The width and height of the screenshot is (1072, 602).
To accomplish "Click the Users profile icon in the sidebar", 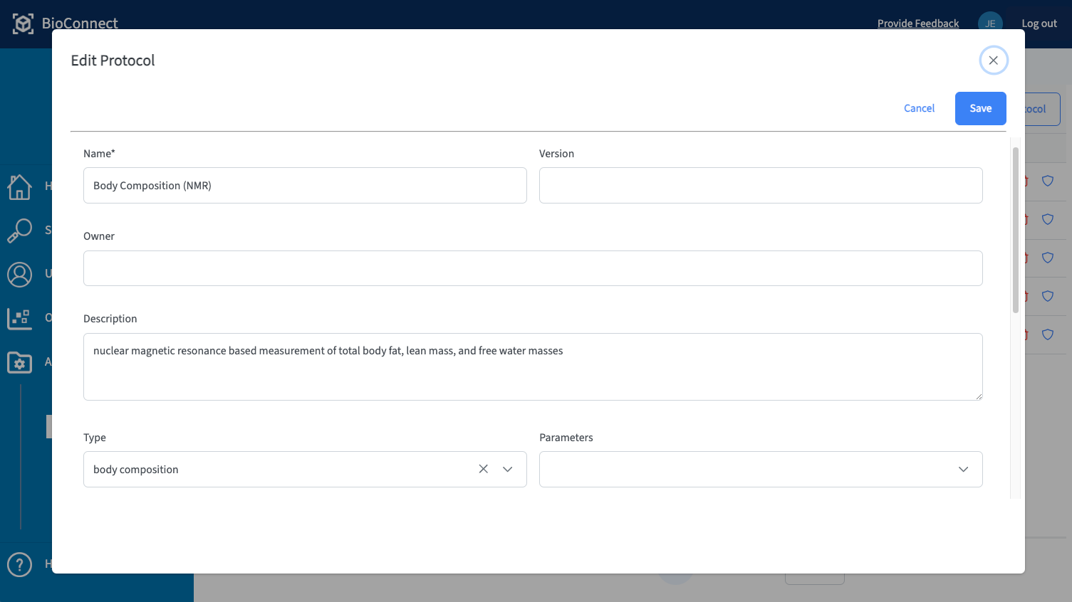I will coord(19,275).
